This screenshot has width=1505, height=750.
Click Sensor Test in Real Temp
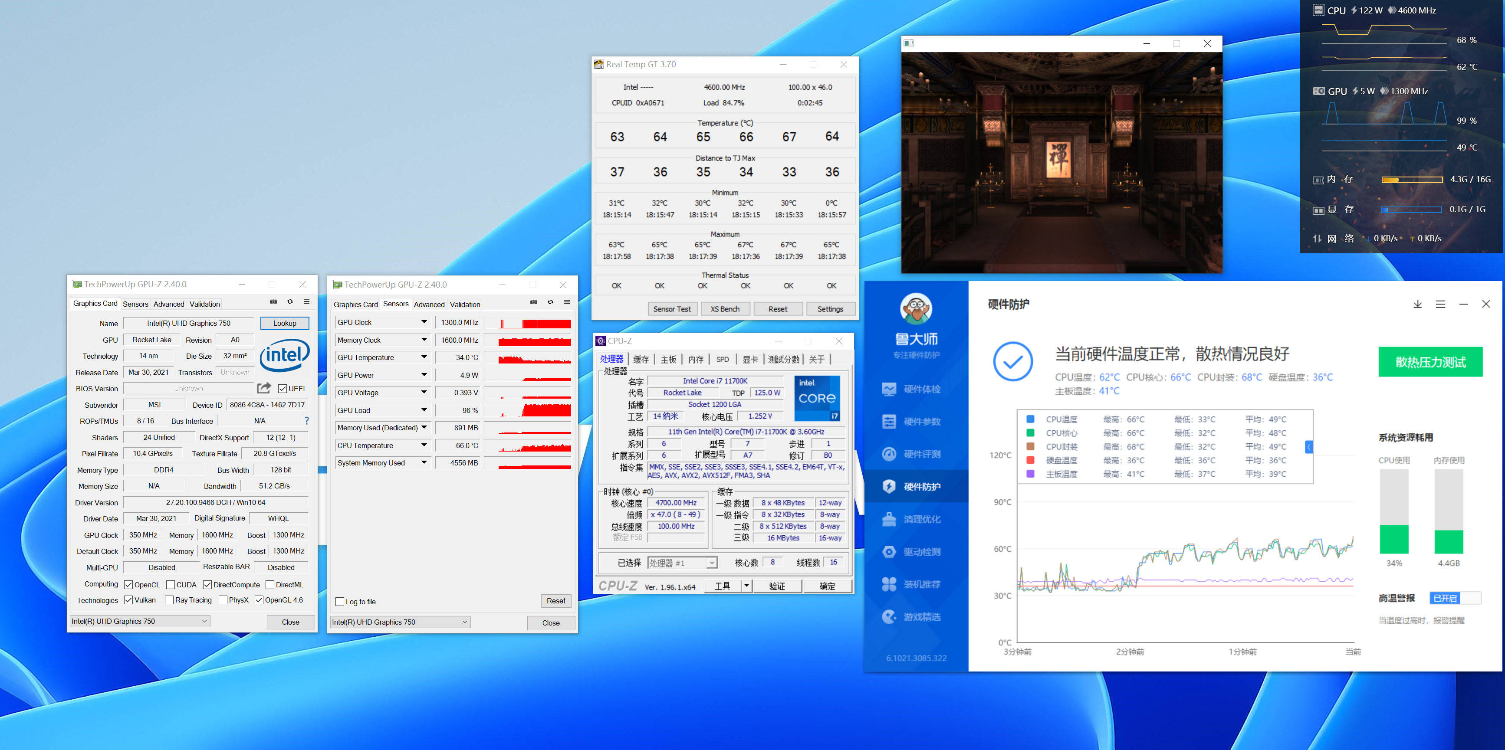pos(672,309)
